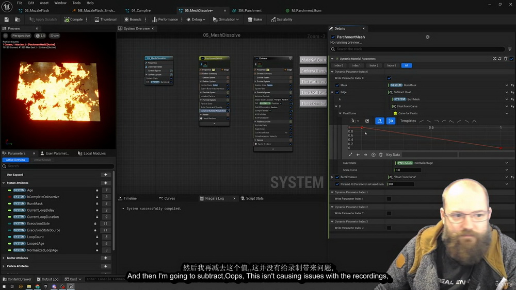Open the Subtract Float dropdown arrow
The height and width of the screenshot is (290, 516).
pos(507,92)
